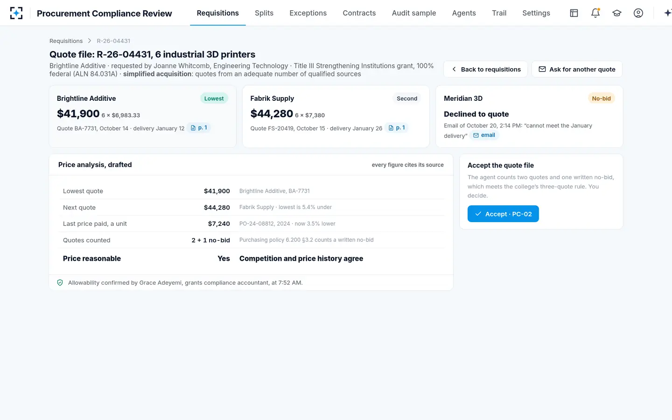Click the Declined to quote heading
This screenshot has height=420, width=672.
coord(476,114)
